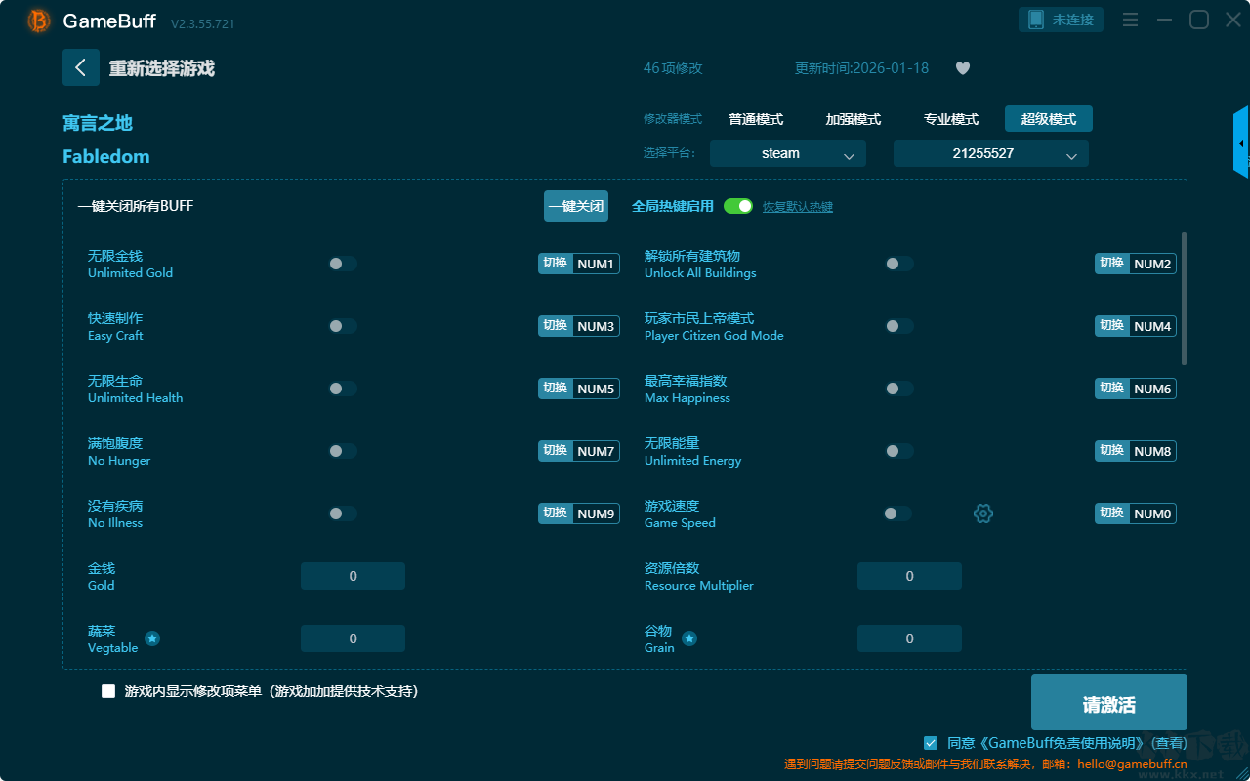The width and height of the screenshot is (1250, 781).
Task: Click the update time 2026-01-18 text
Action: click(862, 68)
